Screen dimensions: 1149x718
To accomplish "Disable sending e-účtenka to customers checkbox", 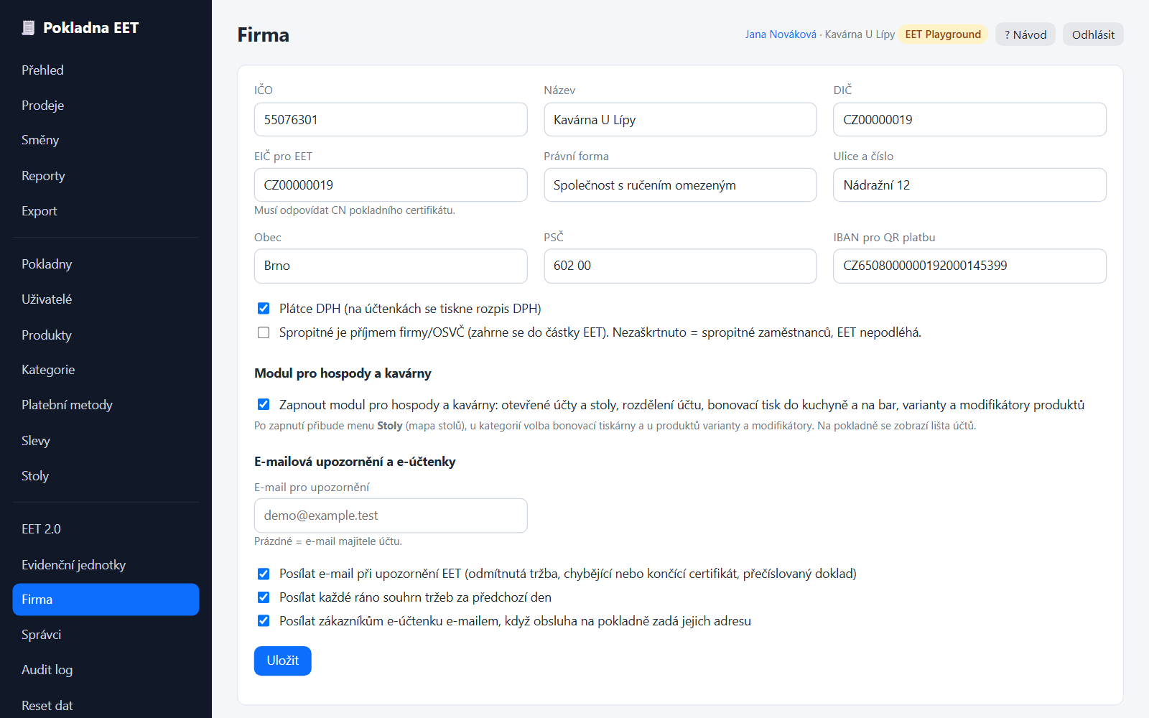I will pyautogui.click(x=264, y=621).
